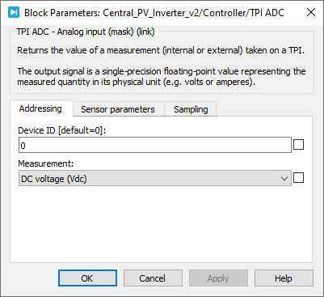Click the Device ID [default=0] label

(62, 130)
